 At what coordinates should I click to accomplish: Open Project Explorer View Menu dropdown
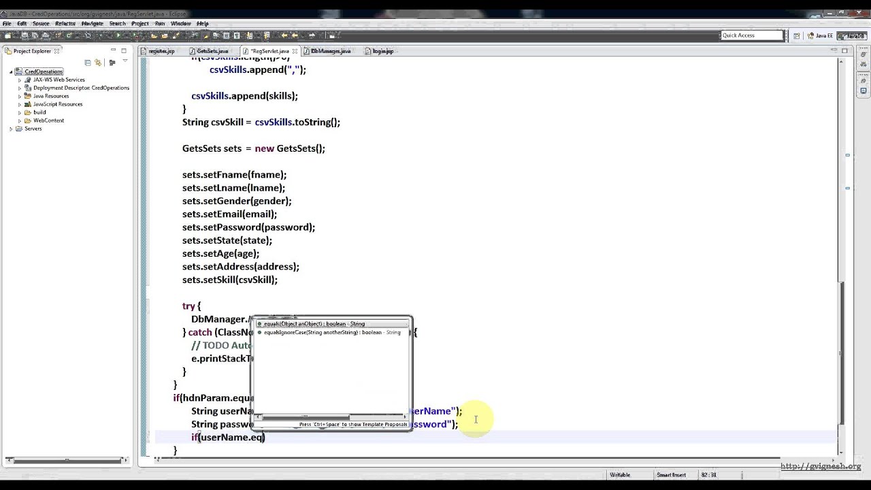125,61
